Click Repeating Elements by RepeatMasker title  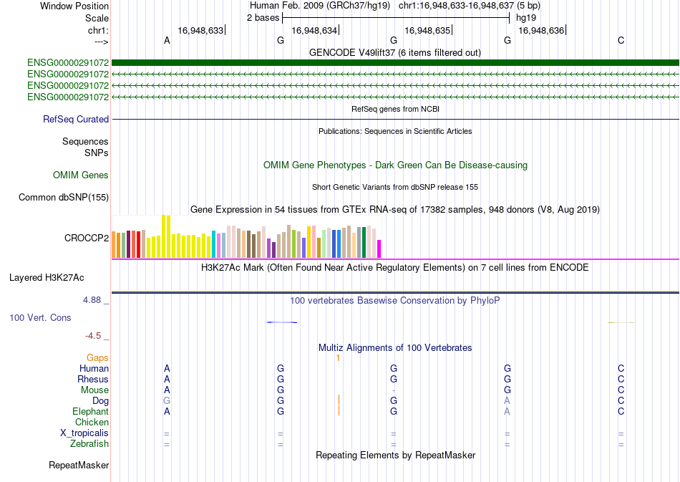pyautogui.click(x=395, y=455)
